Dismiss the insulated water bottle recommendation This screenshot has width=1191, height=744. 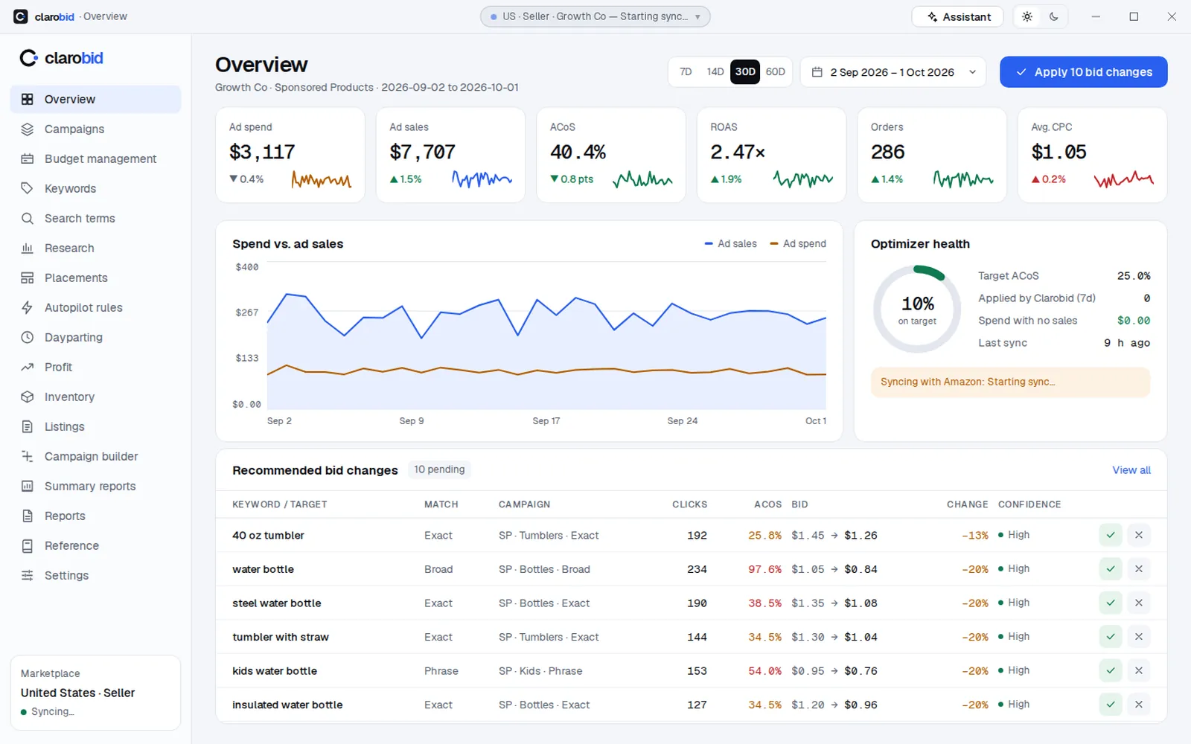1138,705
